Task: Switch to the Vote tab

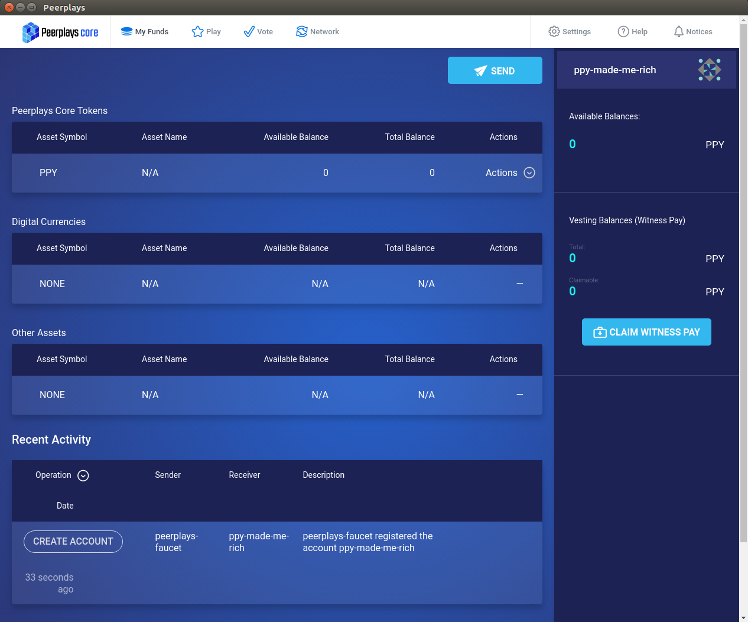Action: tap(258, 31)
